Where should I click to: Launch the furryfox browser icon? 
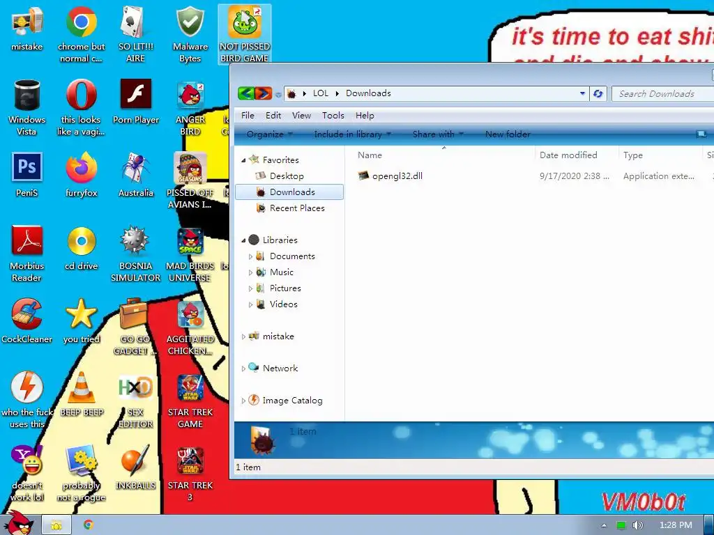(81, 175)
